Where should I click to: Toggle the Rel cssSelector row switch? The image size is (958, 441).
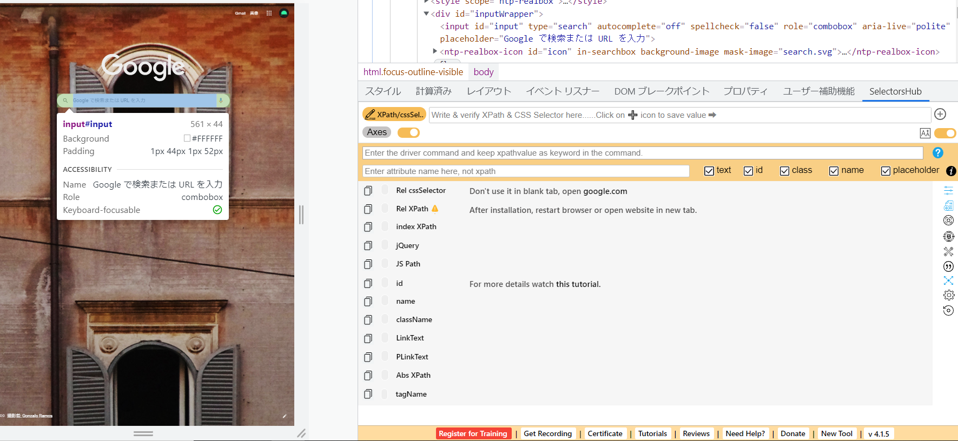pyautogui.click(x=385, y=190)
